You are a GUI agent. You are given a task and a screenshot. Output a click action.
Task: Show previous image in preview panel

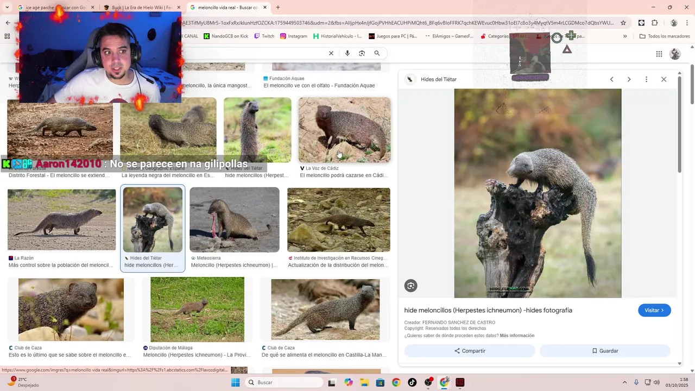(611, 79)
